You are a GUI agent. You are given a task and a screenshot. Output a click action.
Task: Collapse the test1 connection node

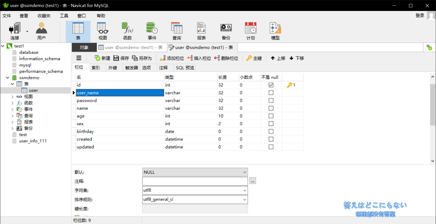point(3,46)
